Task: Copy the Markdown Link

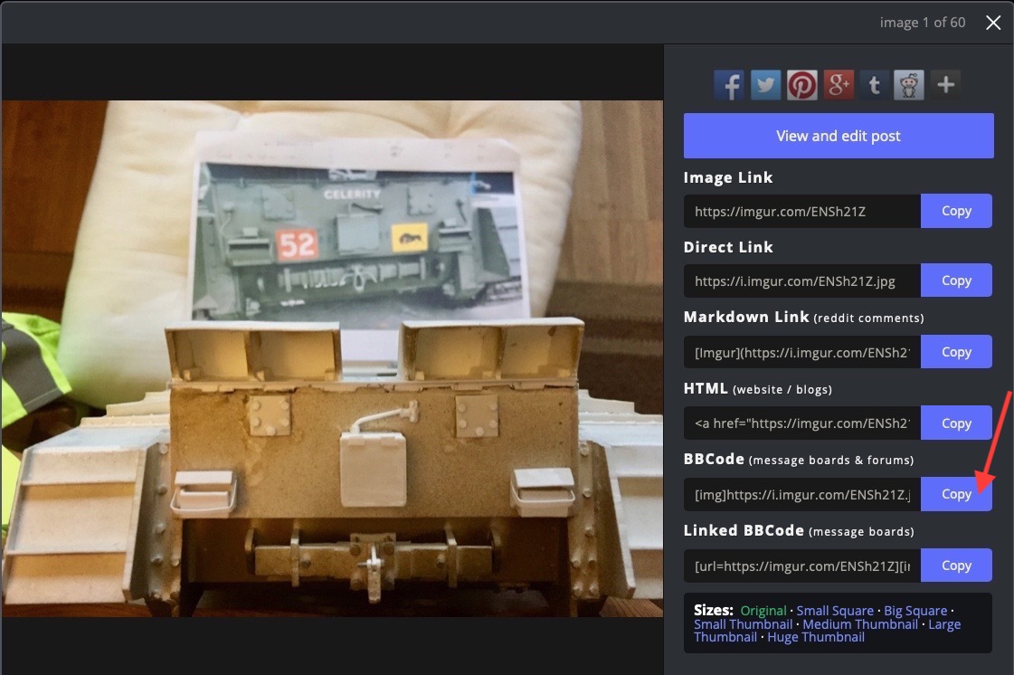Action: click(x=956, y=352)
